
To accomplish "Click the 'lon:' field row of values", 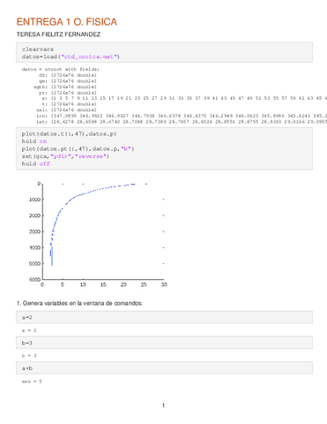I will (182, 116).
